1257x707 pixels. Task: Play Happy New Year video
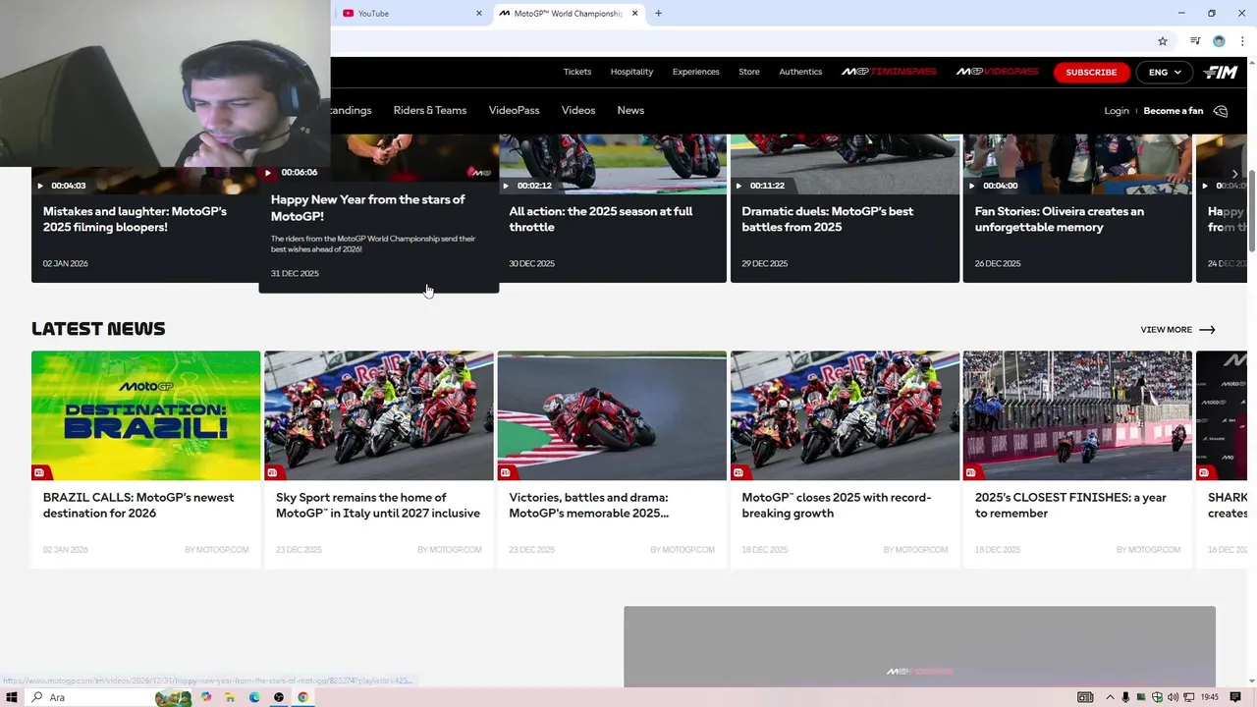[267, 173]
